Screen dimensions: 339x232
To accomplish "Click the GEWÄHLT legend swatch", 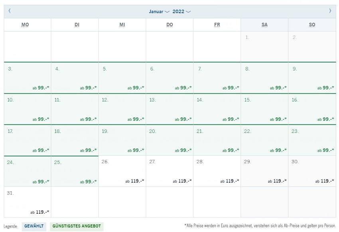I will tap(34, 226).
